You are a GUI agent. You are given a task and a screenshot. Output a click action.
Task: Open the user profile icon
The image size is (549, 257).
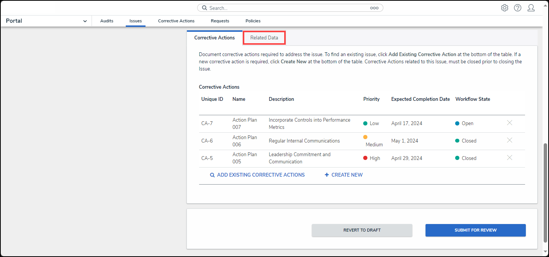click(x=531, y=8)
